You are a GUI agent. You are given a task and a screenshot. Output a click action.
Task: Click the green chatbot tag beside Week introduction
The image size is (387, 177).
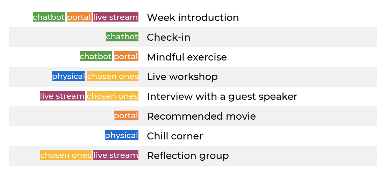point(49,17)
